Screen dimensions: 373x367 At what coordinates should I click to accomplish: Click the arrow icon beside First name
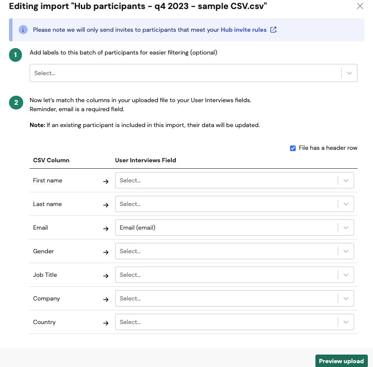106,181
